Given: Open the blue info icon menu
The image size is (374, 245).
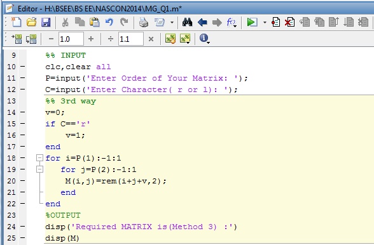Looking at the screenshot, I should pos(204,38).
